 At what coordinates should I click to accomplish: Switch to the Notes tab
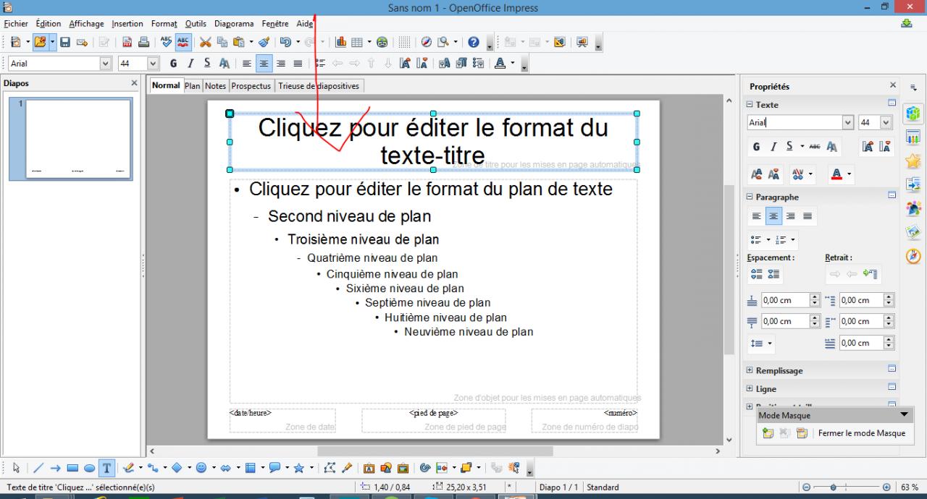(x=215, y=85)
